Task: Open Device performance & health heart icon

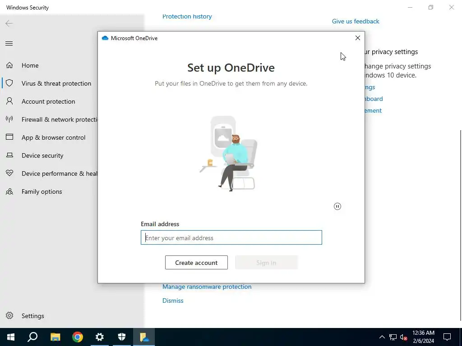Action: [9, 173]
